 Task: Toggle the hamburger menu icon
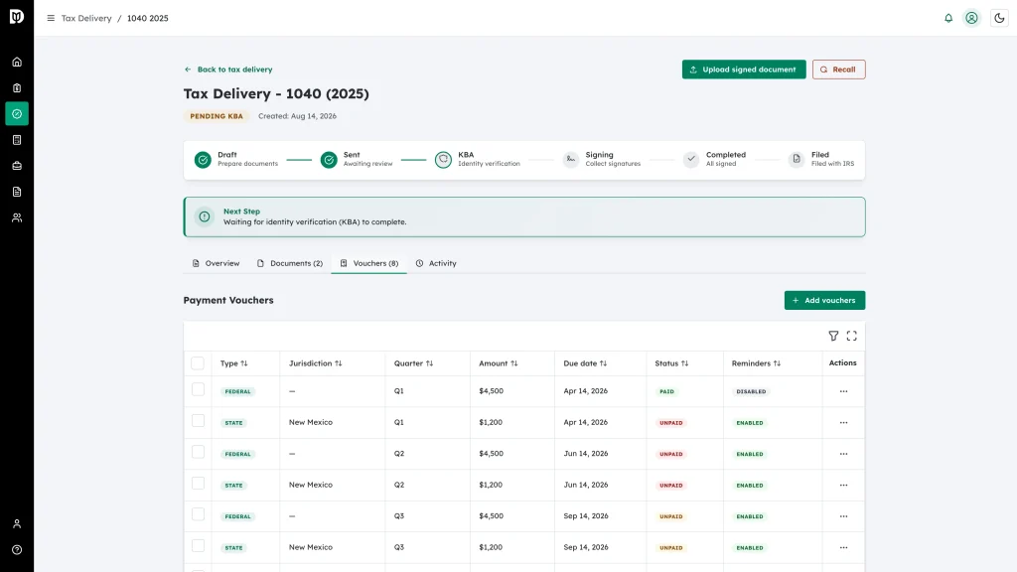[x=51, y=18]
